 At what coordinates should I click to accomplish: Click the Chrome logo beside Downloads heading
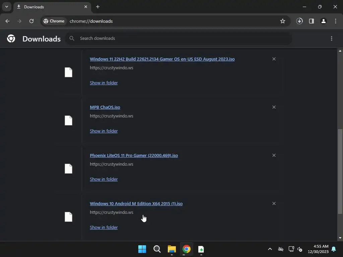pyautogui.click(x=11, y=38)
